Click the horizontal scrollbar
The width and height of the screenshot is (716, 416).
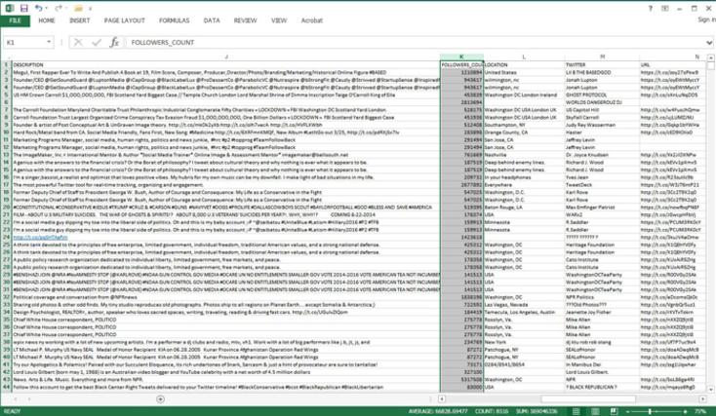point(588,399)
